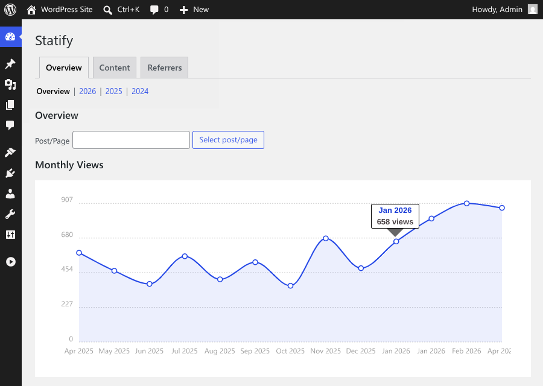The image size is (543, 386).
Task: Open Comments via speech bubble sidebar icon
Action: [10, 125]
